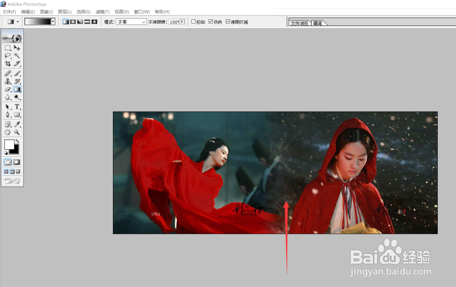Switch to the 画笔 palette tab
The width and height of the screenshot is (456, 287).
pyautogui.click(x=318, y=23)
